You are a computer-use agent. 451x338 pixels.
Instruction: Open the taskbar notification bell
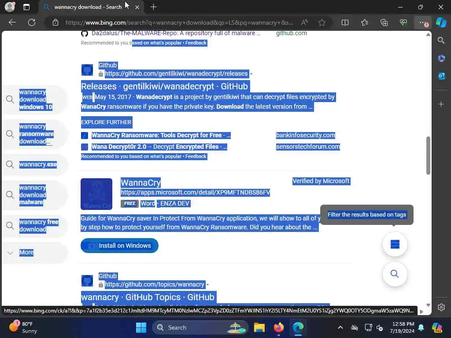point(421,327)
